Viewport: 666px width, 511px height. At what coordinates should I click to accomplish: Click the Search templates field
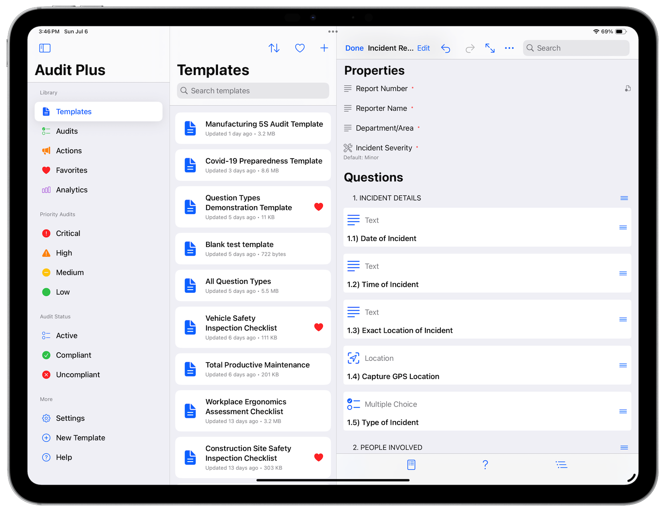[x=253, y=91]
